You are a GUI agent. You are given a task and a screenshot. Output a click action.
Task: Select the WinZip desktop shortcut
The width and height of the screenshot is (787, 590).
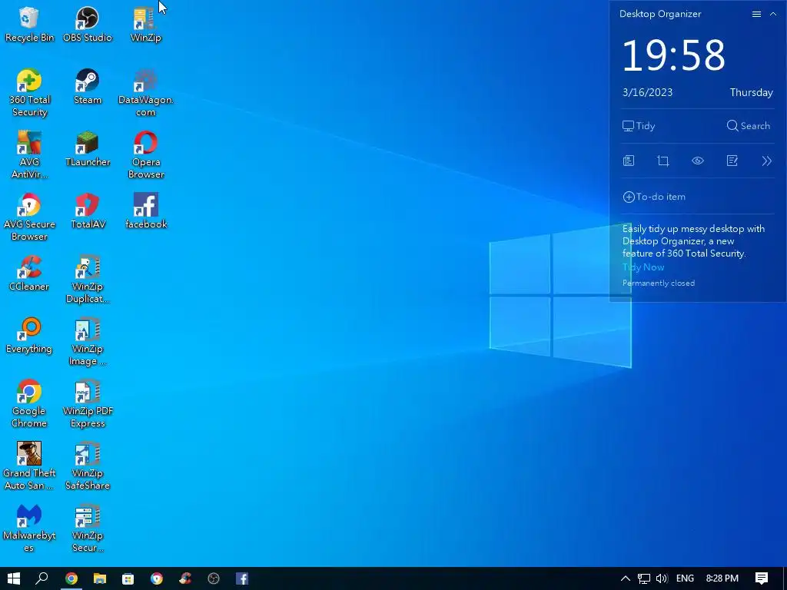(145, 25)
